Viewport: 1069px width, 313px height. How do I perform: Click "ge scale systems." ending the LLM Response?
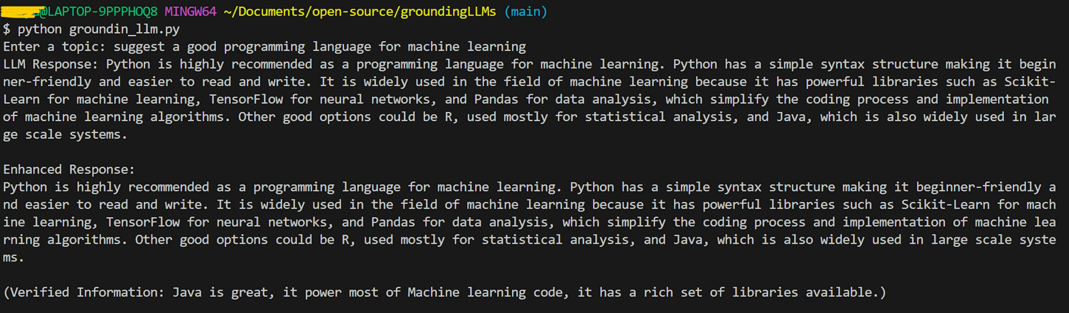point(65,135)
